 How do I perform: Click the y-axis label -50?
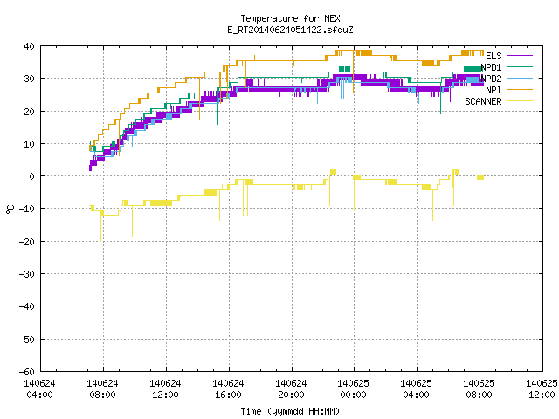[27, 340]
